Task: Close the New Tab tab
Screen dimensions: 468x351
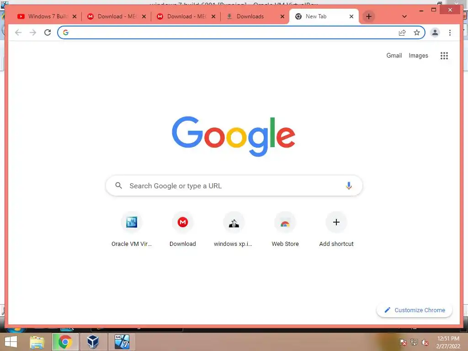Action: [x=351, y=16]
